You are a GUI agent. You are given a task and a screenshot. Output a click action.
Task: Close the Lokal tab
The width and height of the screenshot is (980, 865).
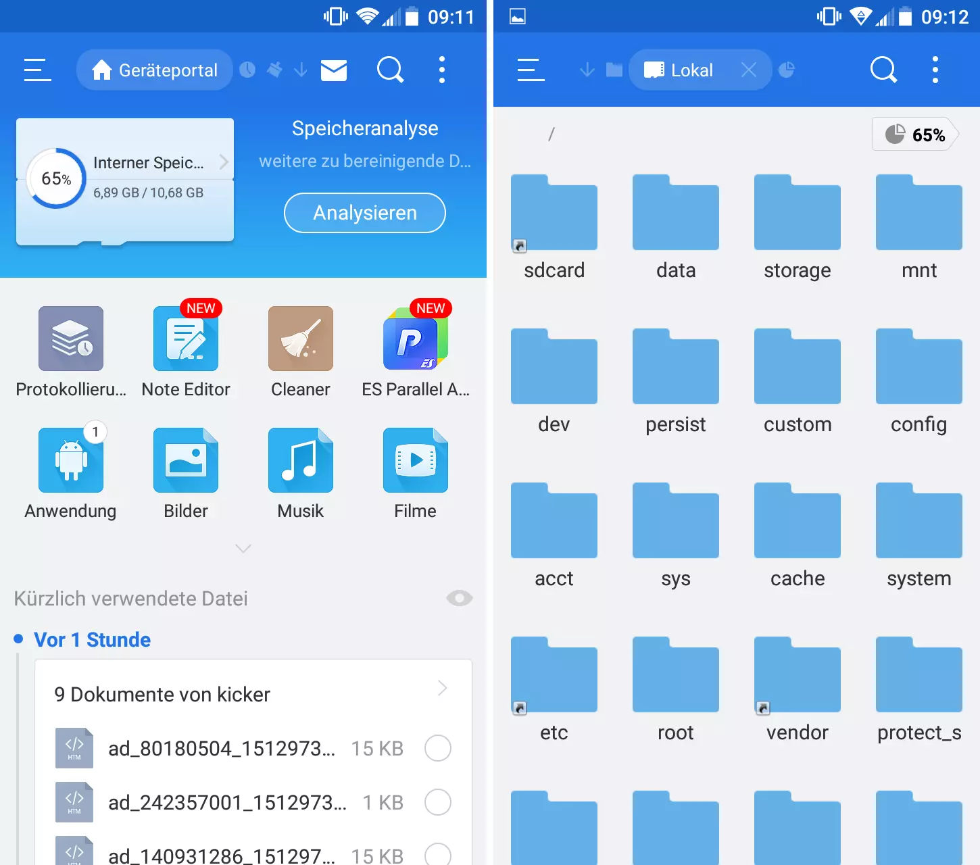tap(748, 70)
